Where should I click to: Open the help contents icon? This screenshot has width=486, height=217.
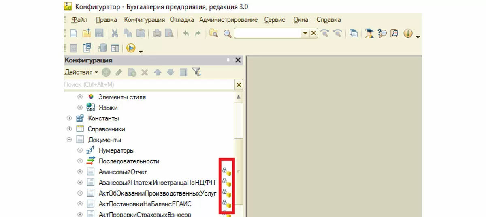tap(394, 34)
